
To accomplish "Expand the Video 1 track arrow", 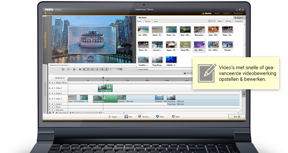I will (x=55, y=99).
